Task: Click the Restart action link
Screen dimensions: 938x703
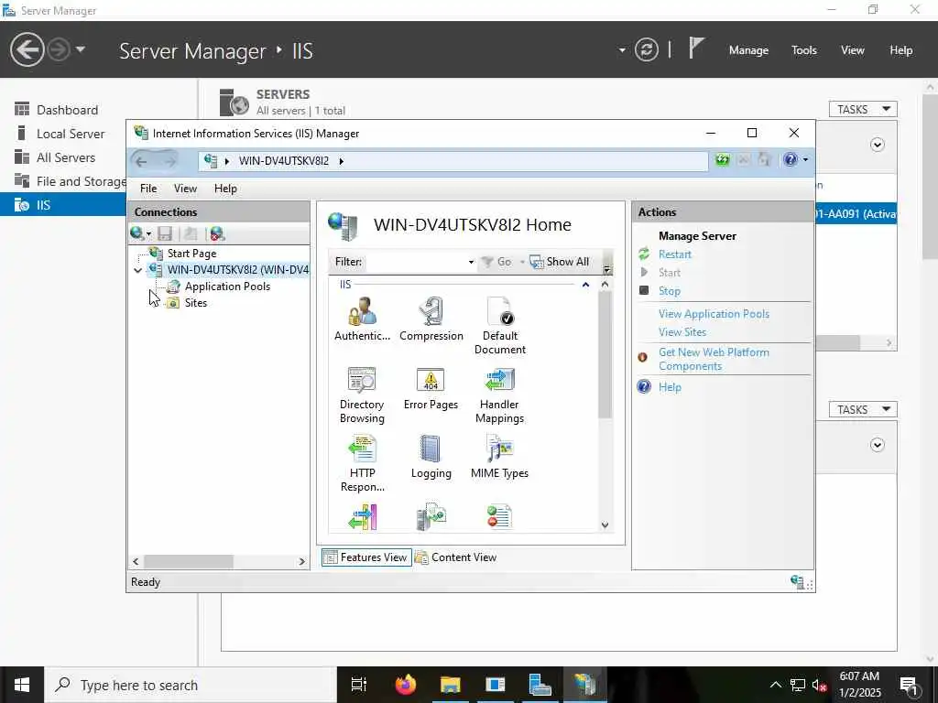Action: [x=675, y=254]
